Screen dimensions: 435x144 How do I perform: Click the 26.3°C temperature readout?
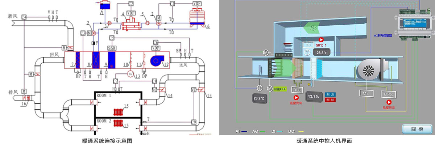tap(322, 53)
